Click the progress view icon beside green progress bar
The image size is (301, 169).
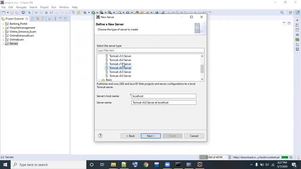click(291, 157)
